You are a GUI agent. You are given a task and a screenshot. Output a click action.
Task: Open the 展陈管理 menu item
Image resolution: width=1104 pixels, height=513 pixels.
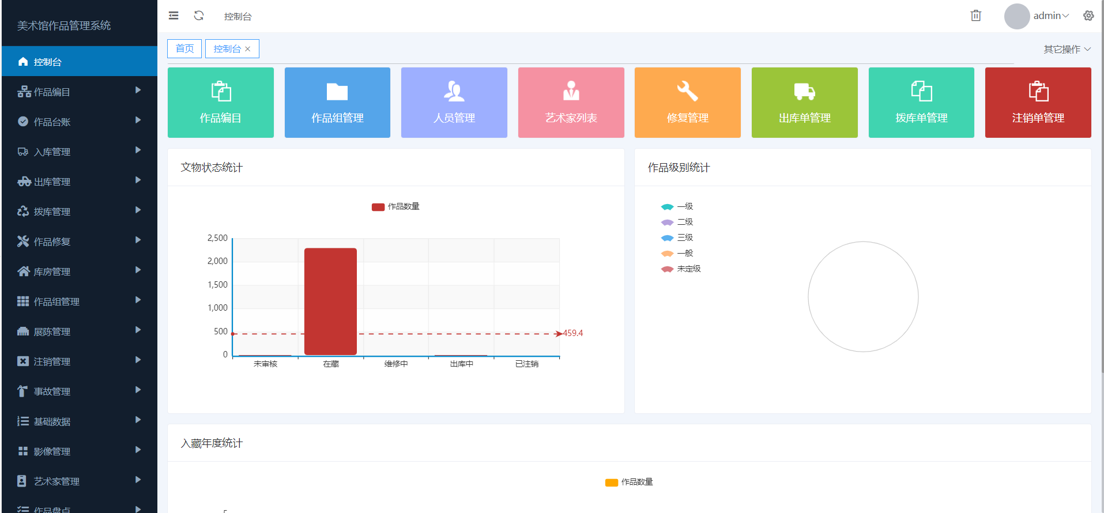tap(80, 331)
